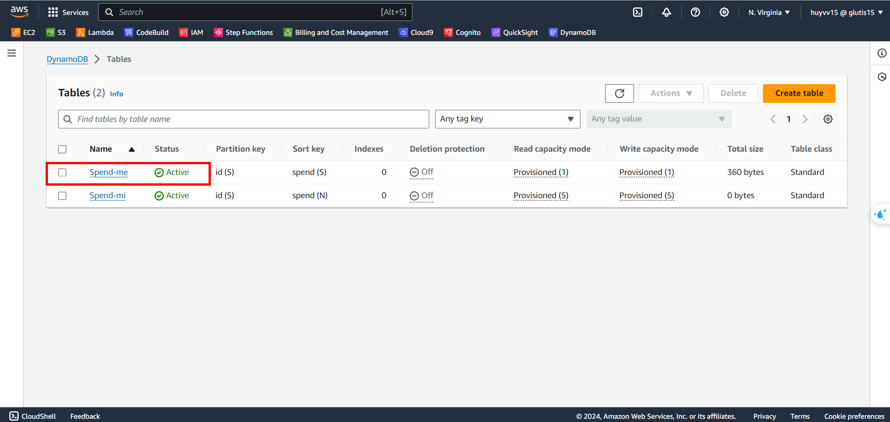
Task: Open the Amazon Q assistant icon
Action: tap(880, 214)
